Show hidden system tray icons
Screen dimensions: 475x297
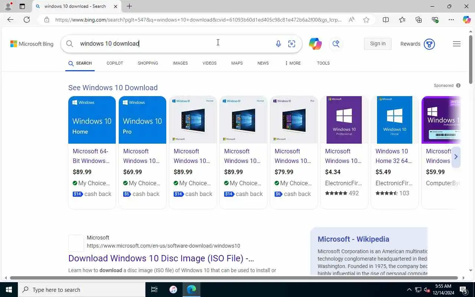pyautogui.click(x=409, y=290)
